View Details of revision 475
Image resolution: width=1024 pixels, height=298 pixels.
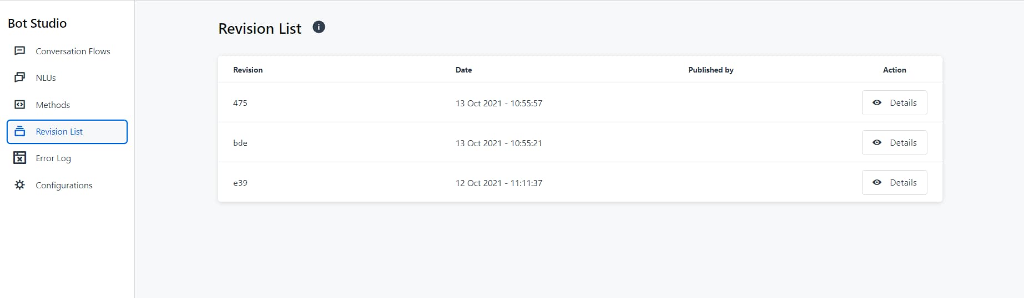pos(894,102)
